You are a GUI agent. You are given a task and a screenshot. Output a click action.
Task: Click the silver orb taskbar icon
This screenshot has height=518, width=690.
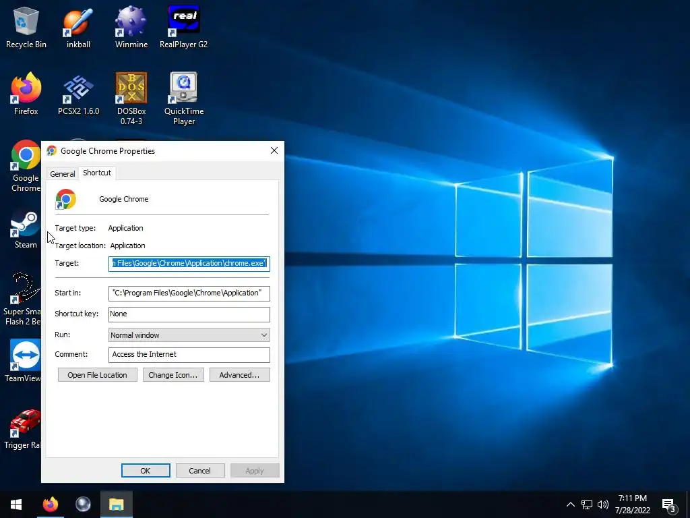(x=83, y=505)
